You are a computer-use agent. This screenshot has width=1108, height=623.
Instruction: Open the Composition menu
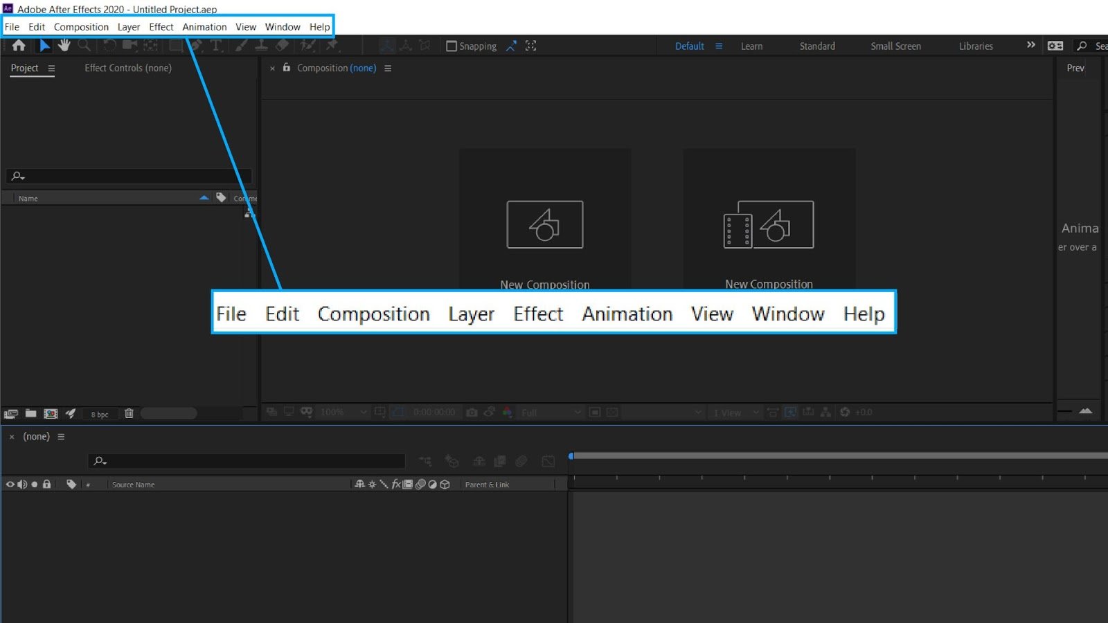(x=81, y=27)
